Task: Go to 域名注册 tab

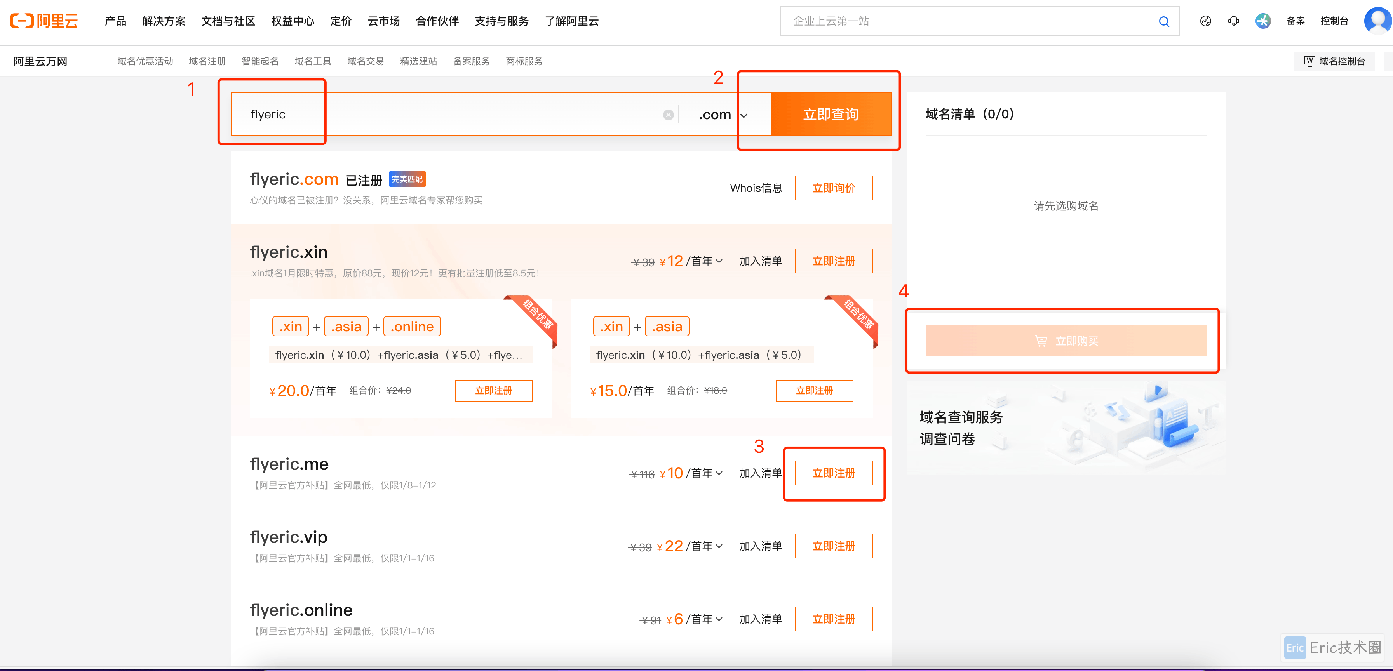Action: [207, 61]
